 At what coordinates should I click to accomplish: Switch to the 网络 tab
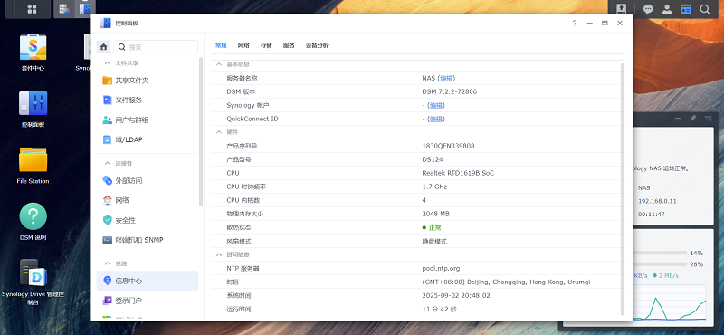[243, 45]
